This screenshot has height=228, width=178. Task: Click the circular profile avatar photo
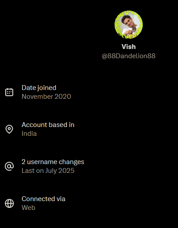[129, 25]
